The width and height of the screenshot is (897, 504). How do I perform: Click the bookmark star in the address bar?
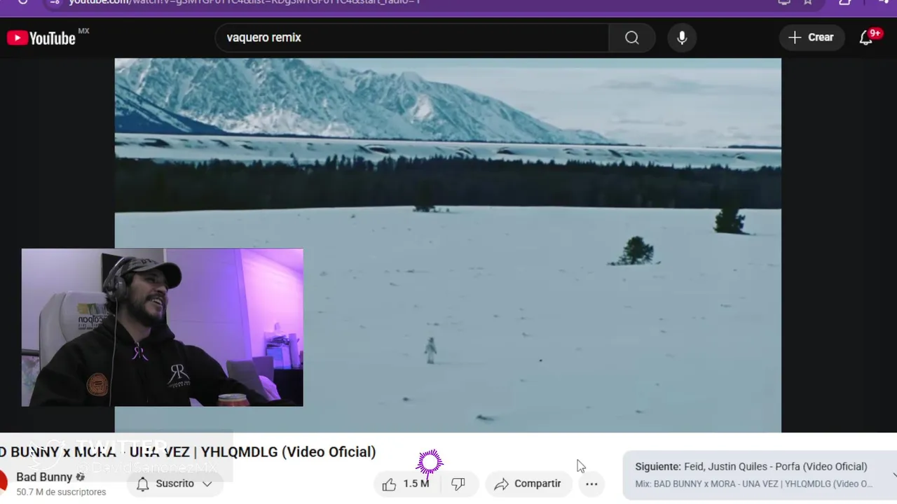[808, 2]
